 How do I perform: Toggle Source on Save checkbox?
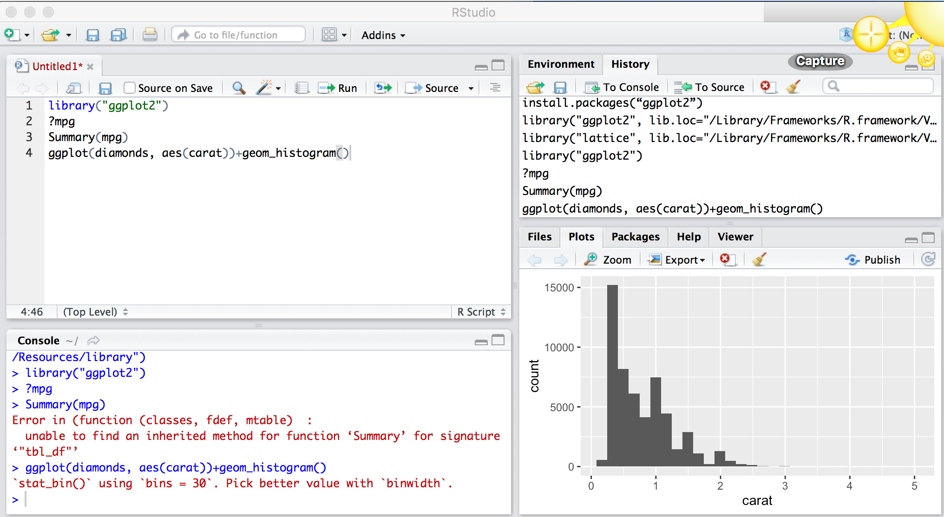pos(130,88)
